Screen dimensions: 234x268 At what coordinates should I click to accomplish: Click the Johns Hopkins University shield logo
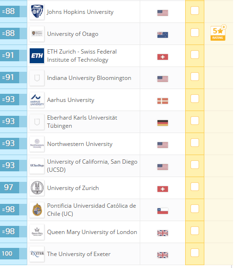[37, 12]
